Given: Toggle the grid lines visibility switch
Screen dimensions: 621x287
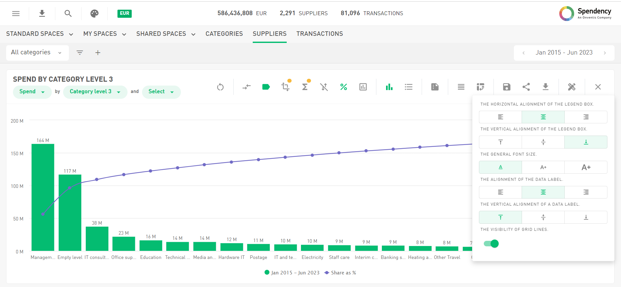Looking at the screenshot, I should pos(491,243).
